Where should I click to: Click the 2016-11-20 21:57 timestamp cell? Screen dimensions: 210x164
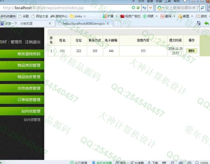[x=175, y=51]
